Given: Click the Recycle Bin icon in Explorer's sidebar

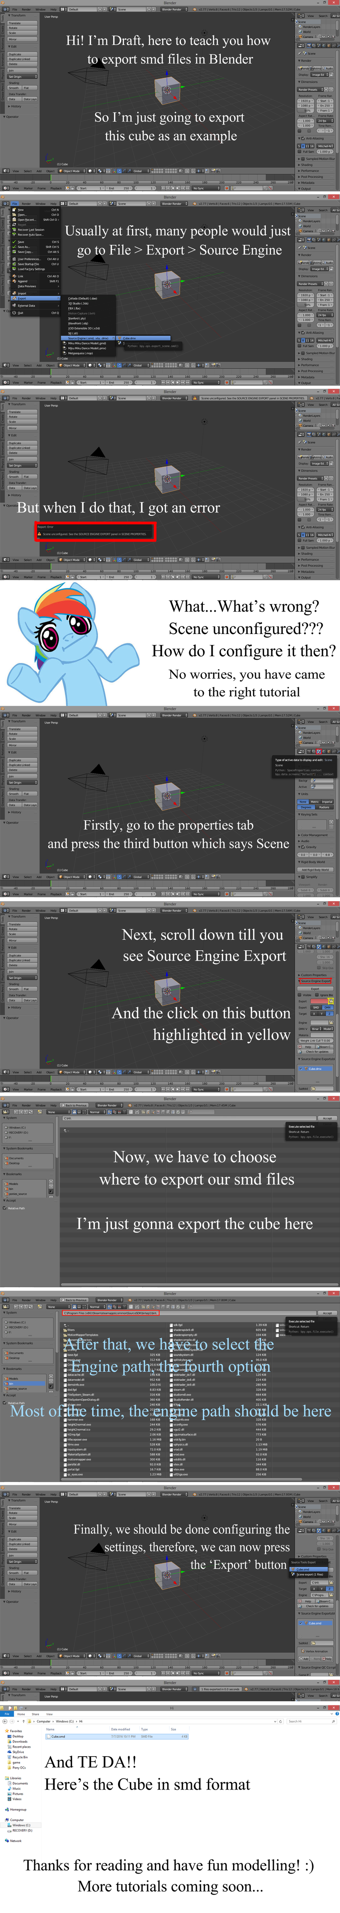Looking at the screenshot, I should pos(10,1757).
